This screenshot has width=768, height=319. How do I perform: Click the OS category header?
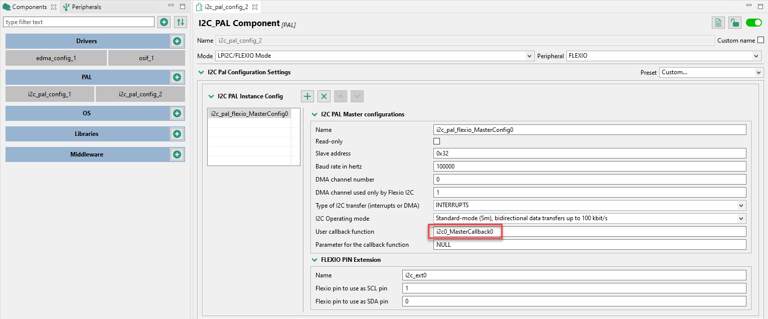tap(87, 113)
